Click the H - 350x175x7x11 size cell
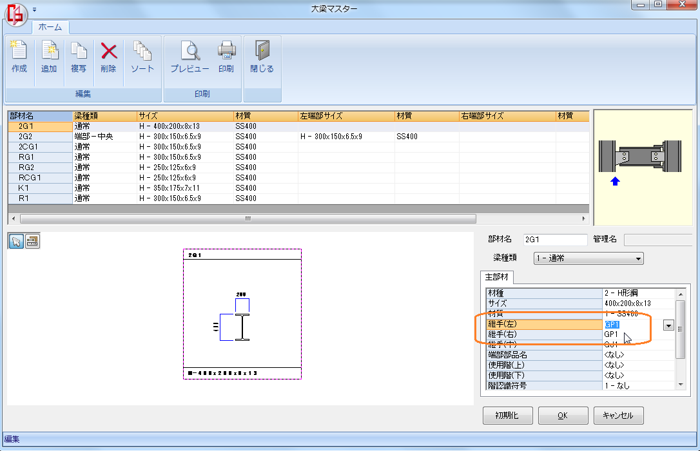Screen dimensions: 700x451 click(185, 187)
